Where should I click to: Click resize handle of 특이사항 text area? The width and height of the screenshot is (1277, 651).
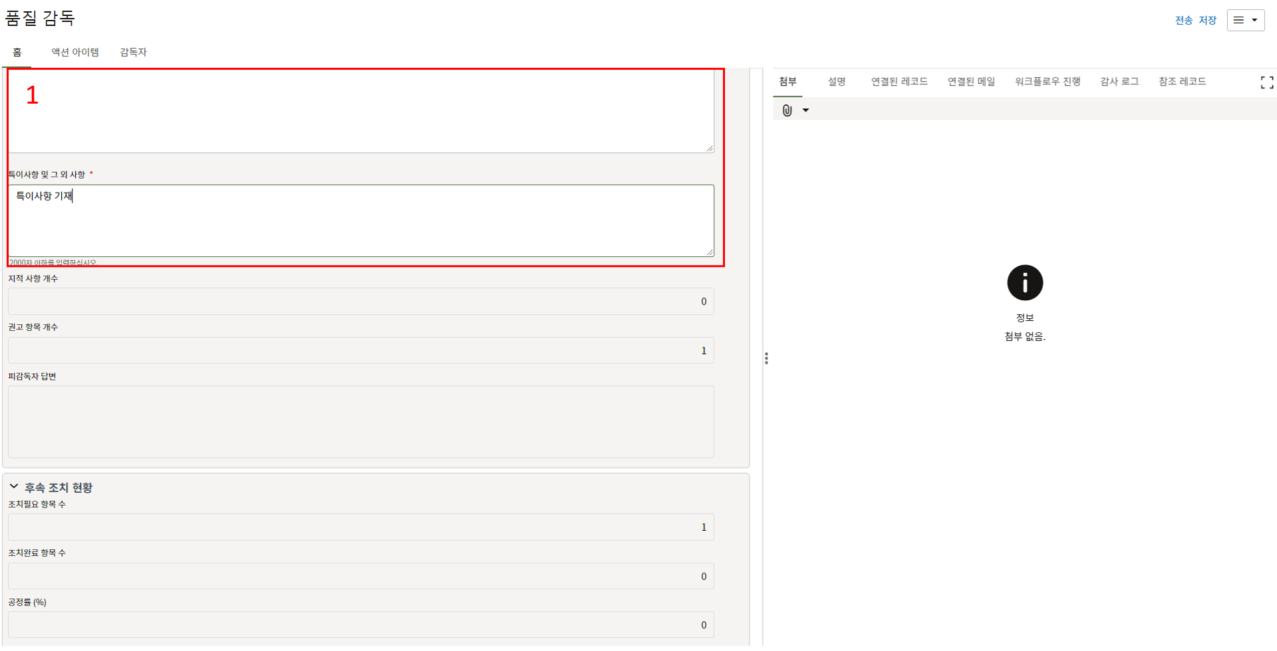point(710,252)
